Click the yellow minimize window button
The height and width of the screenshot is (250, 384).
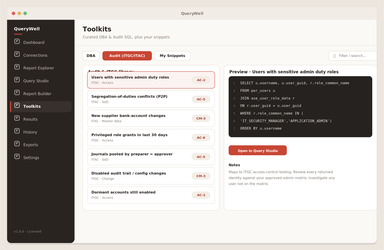[19, 13]
